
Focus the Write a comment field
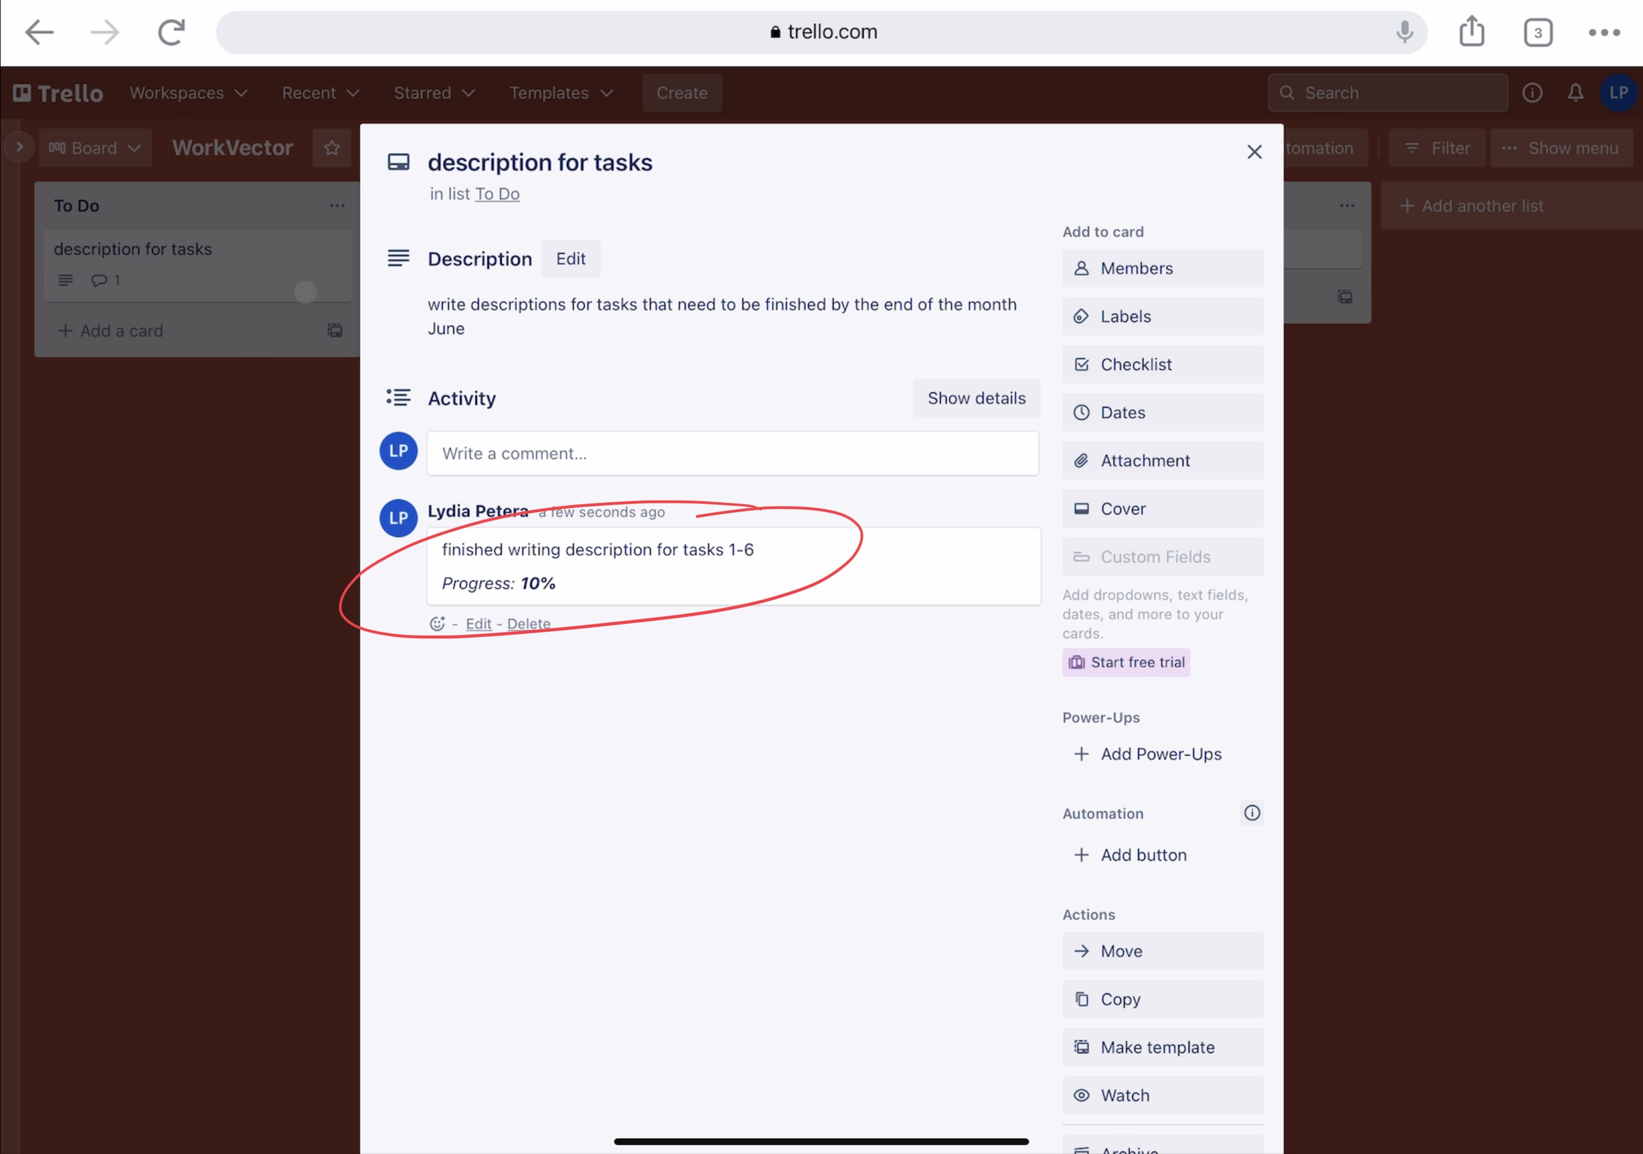(732, 453)
